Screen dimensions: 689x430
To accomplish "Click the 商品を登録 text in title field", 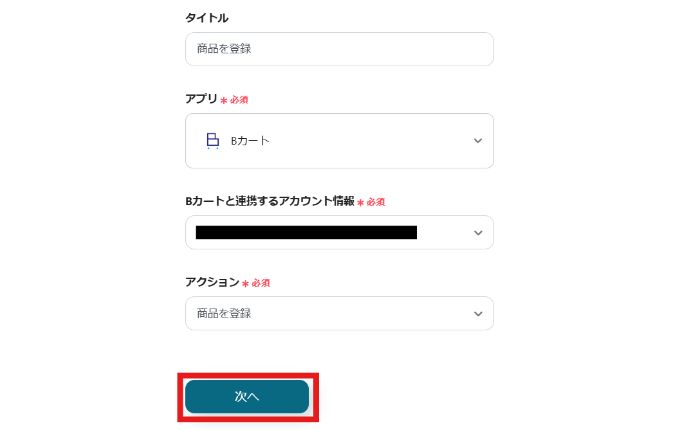I will click(224, 49).
